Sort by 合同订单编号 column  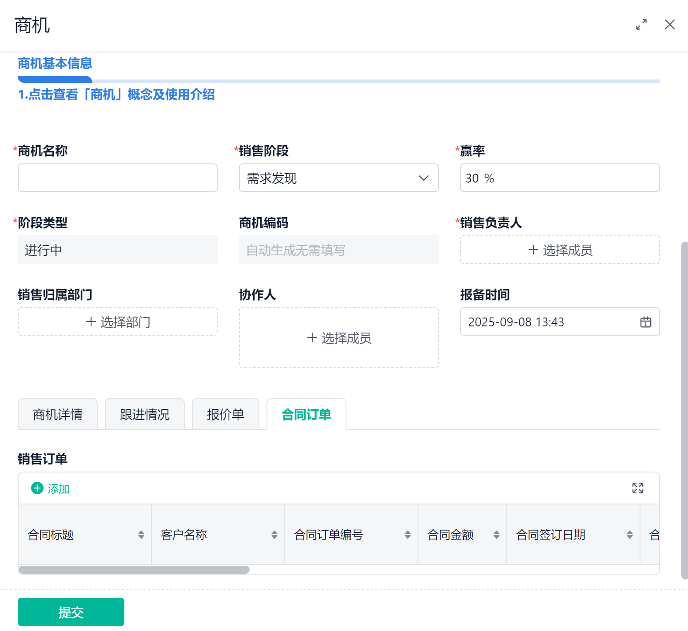[x=408, y=535]
